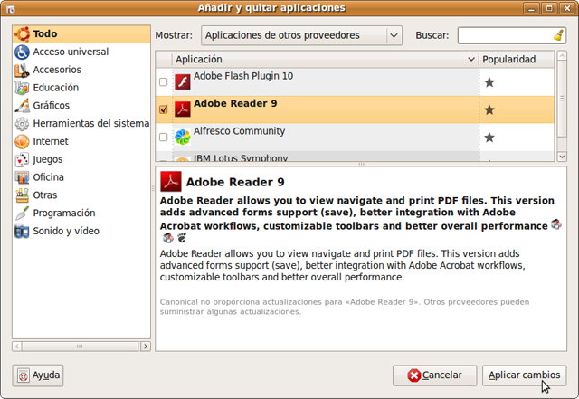Sort by the Popularidad column header
579x399 pixels.
coord(509,60)
